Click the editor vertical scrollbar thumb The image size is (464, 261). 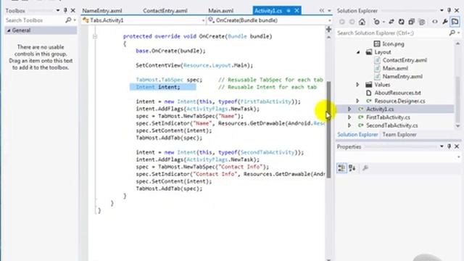[x=328, y=129]
